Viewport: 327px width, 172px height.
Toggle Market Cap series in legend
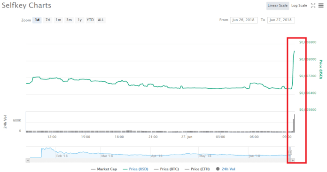[x=104, y=169]
